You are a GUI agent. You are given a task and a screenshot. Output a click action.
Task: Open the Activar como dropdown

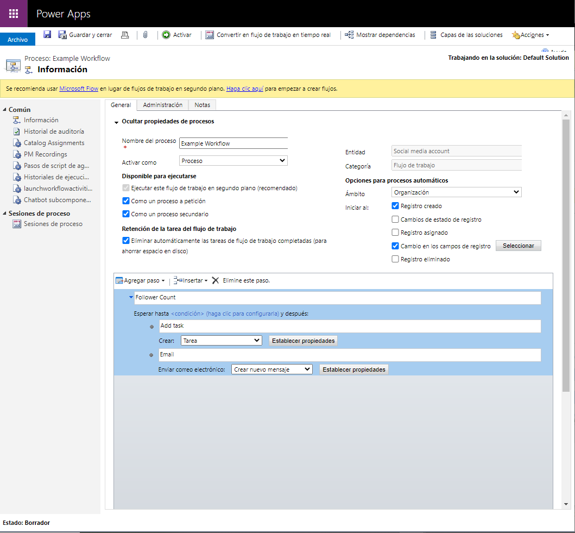[233, 161]
